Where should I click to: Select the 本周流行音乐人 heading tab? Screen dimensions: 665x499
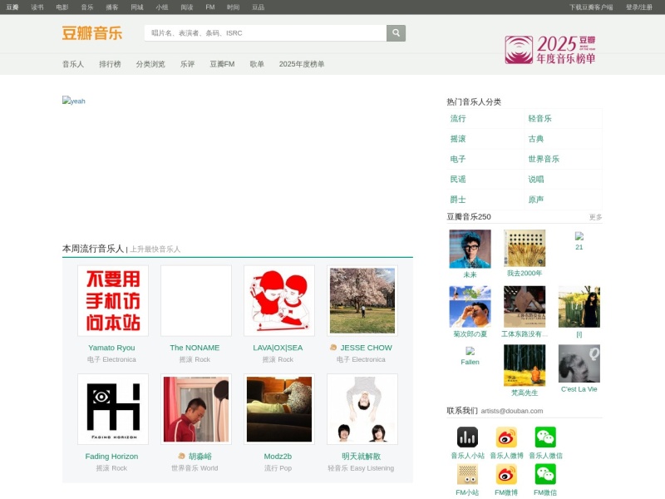(93, 249)
